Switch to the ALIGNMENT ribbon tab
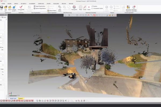This screenshot has height=107, width=161. coord(32,4)
